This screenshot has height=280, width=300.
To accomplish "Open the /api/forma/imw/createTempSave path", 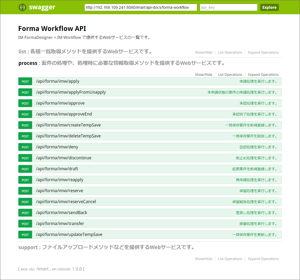I will coord(68,125).
